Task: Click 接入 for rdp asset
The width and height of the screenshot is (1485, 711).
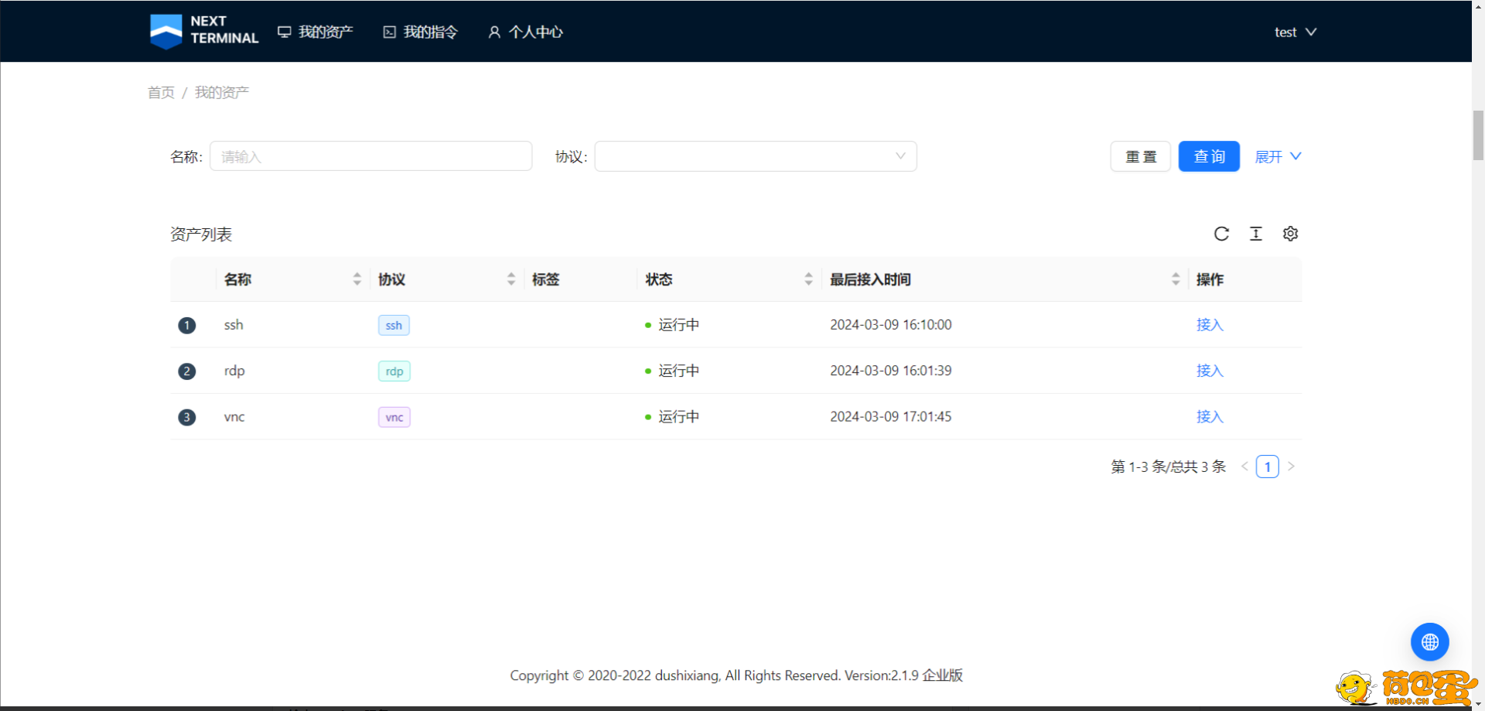Action: (1210, 371)
